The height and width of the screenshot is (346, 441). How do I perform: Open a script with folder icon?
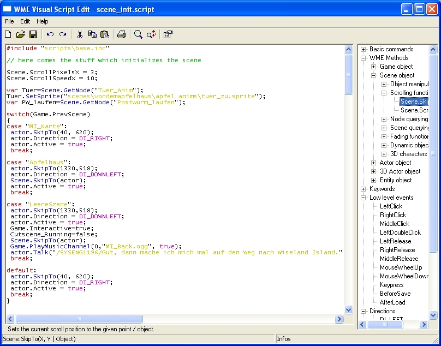click(20, 34)
